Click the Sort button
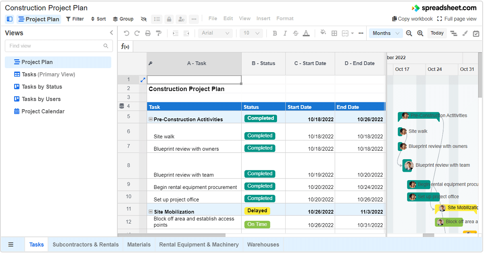Viewport: 484px width, 253px height. click(98, 19)
